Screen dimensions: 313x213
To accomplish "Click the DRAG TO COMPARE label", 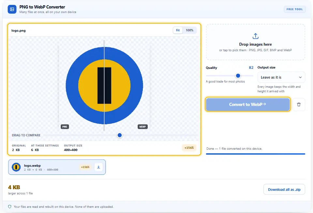I will tap(26, 135).
